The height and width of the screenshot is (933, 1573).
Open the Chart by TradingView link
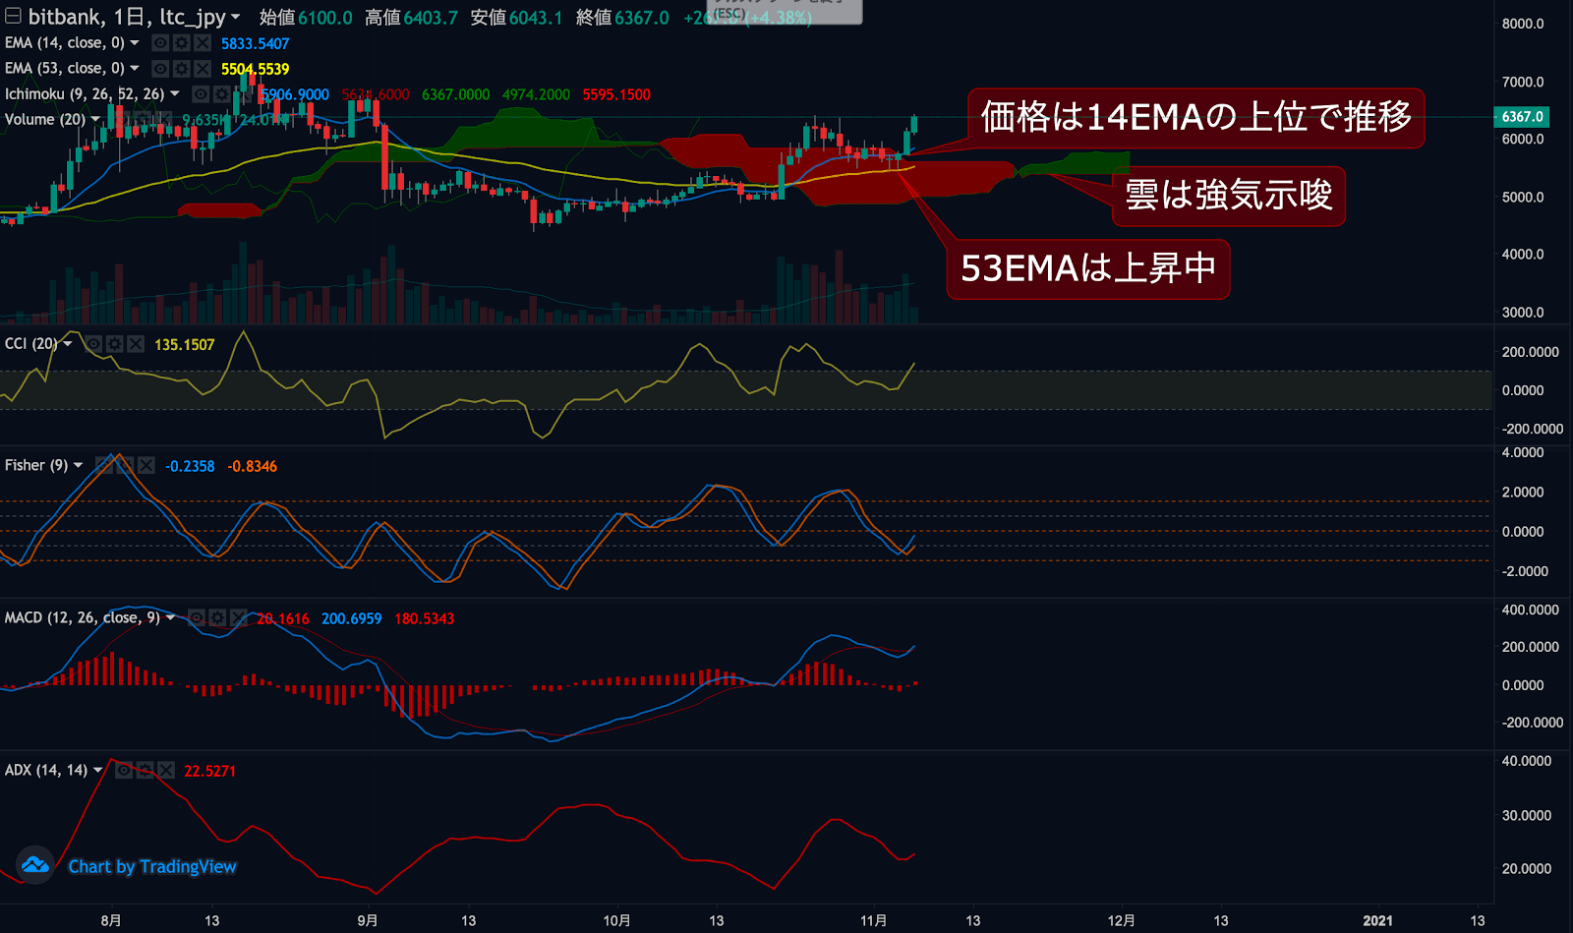click(x=152, y=866)
